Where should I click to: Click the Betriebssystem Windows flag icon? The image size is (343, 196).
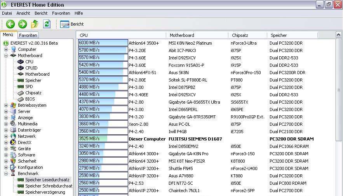[13, 105]
